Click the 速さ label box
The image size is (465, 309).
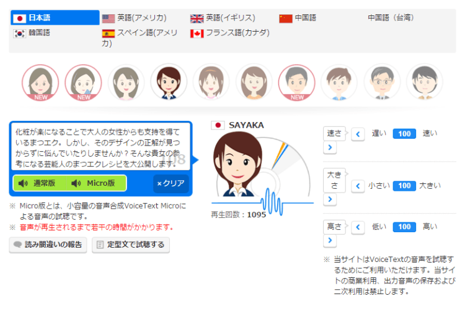335,134
